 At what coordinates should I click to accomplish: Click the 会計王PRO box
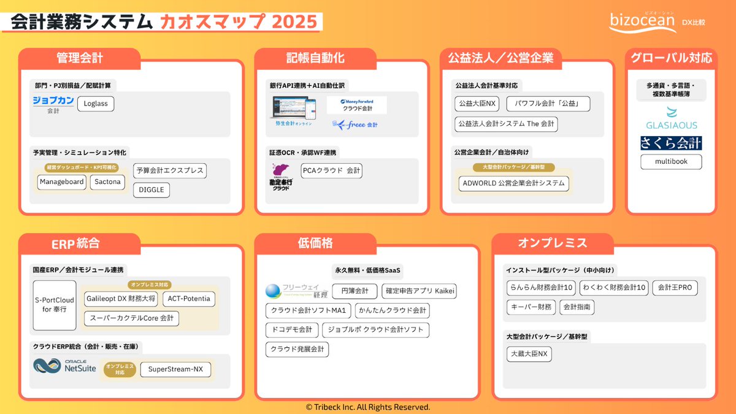(675, 288)
